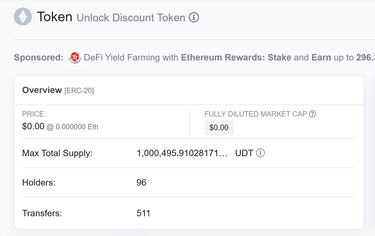The height and width of the screenshot is (236, 375).
Task: Click the info icon beside UDT
Action: (x=260, y=153)
